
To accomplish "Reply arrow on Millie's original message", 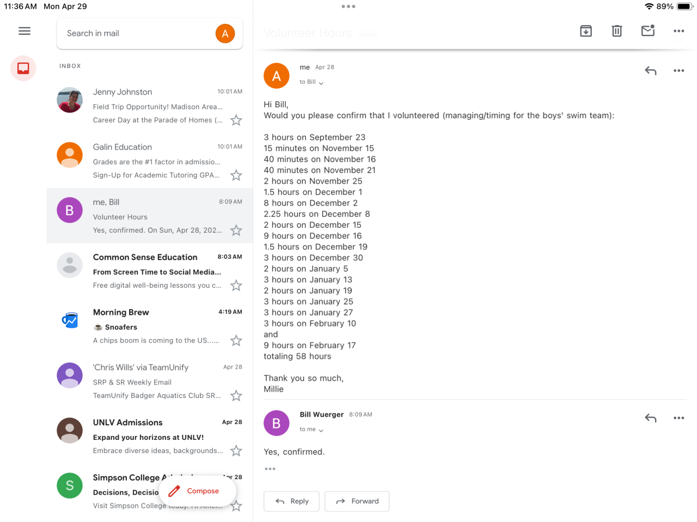I will point(651,71).
